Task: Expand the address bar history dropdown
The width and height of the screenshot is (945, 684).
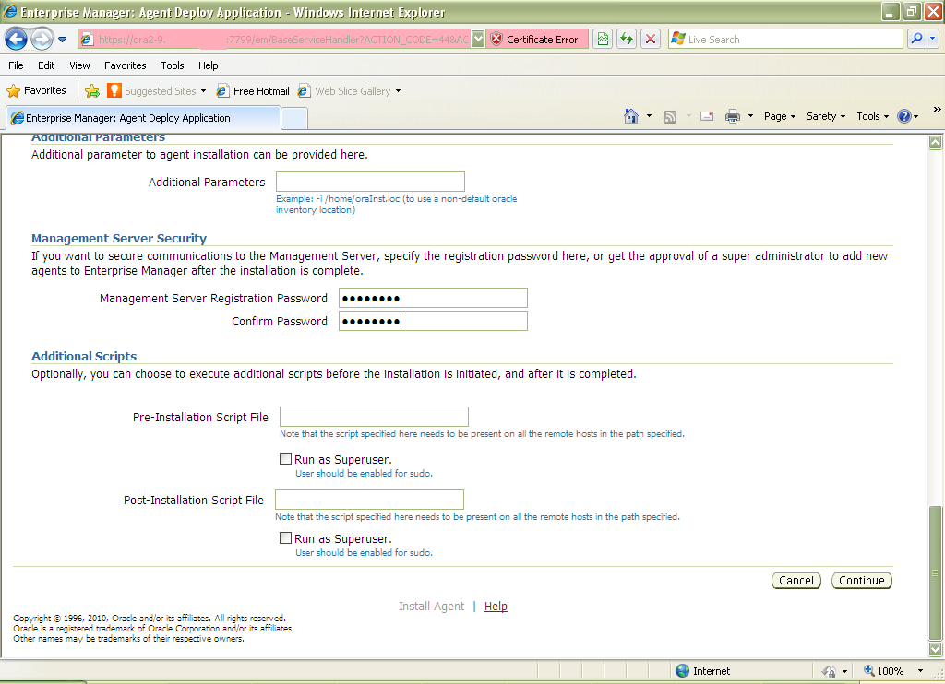Action: click(477, 39)
